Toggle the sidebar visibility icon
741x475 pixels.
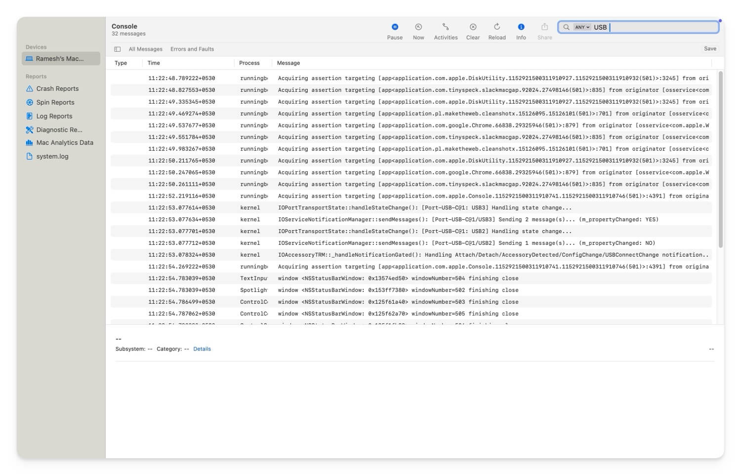point(118,49)
